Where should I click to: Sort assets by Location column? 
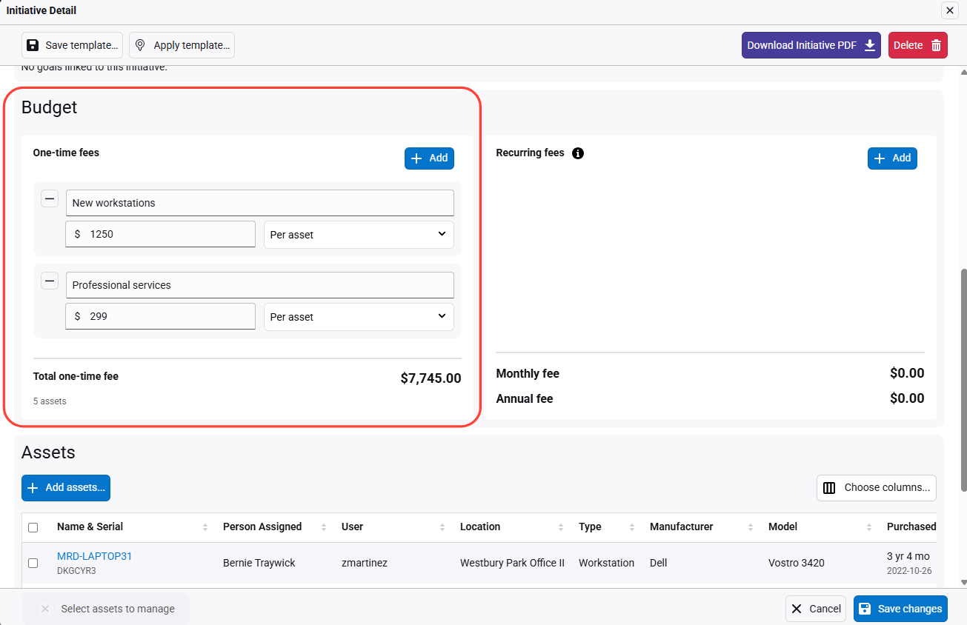tap(480, 527)
